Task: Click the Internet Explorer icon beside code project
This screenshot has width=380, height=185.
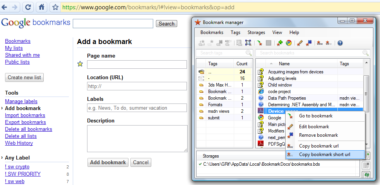Action: pos(261,92)
